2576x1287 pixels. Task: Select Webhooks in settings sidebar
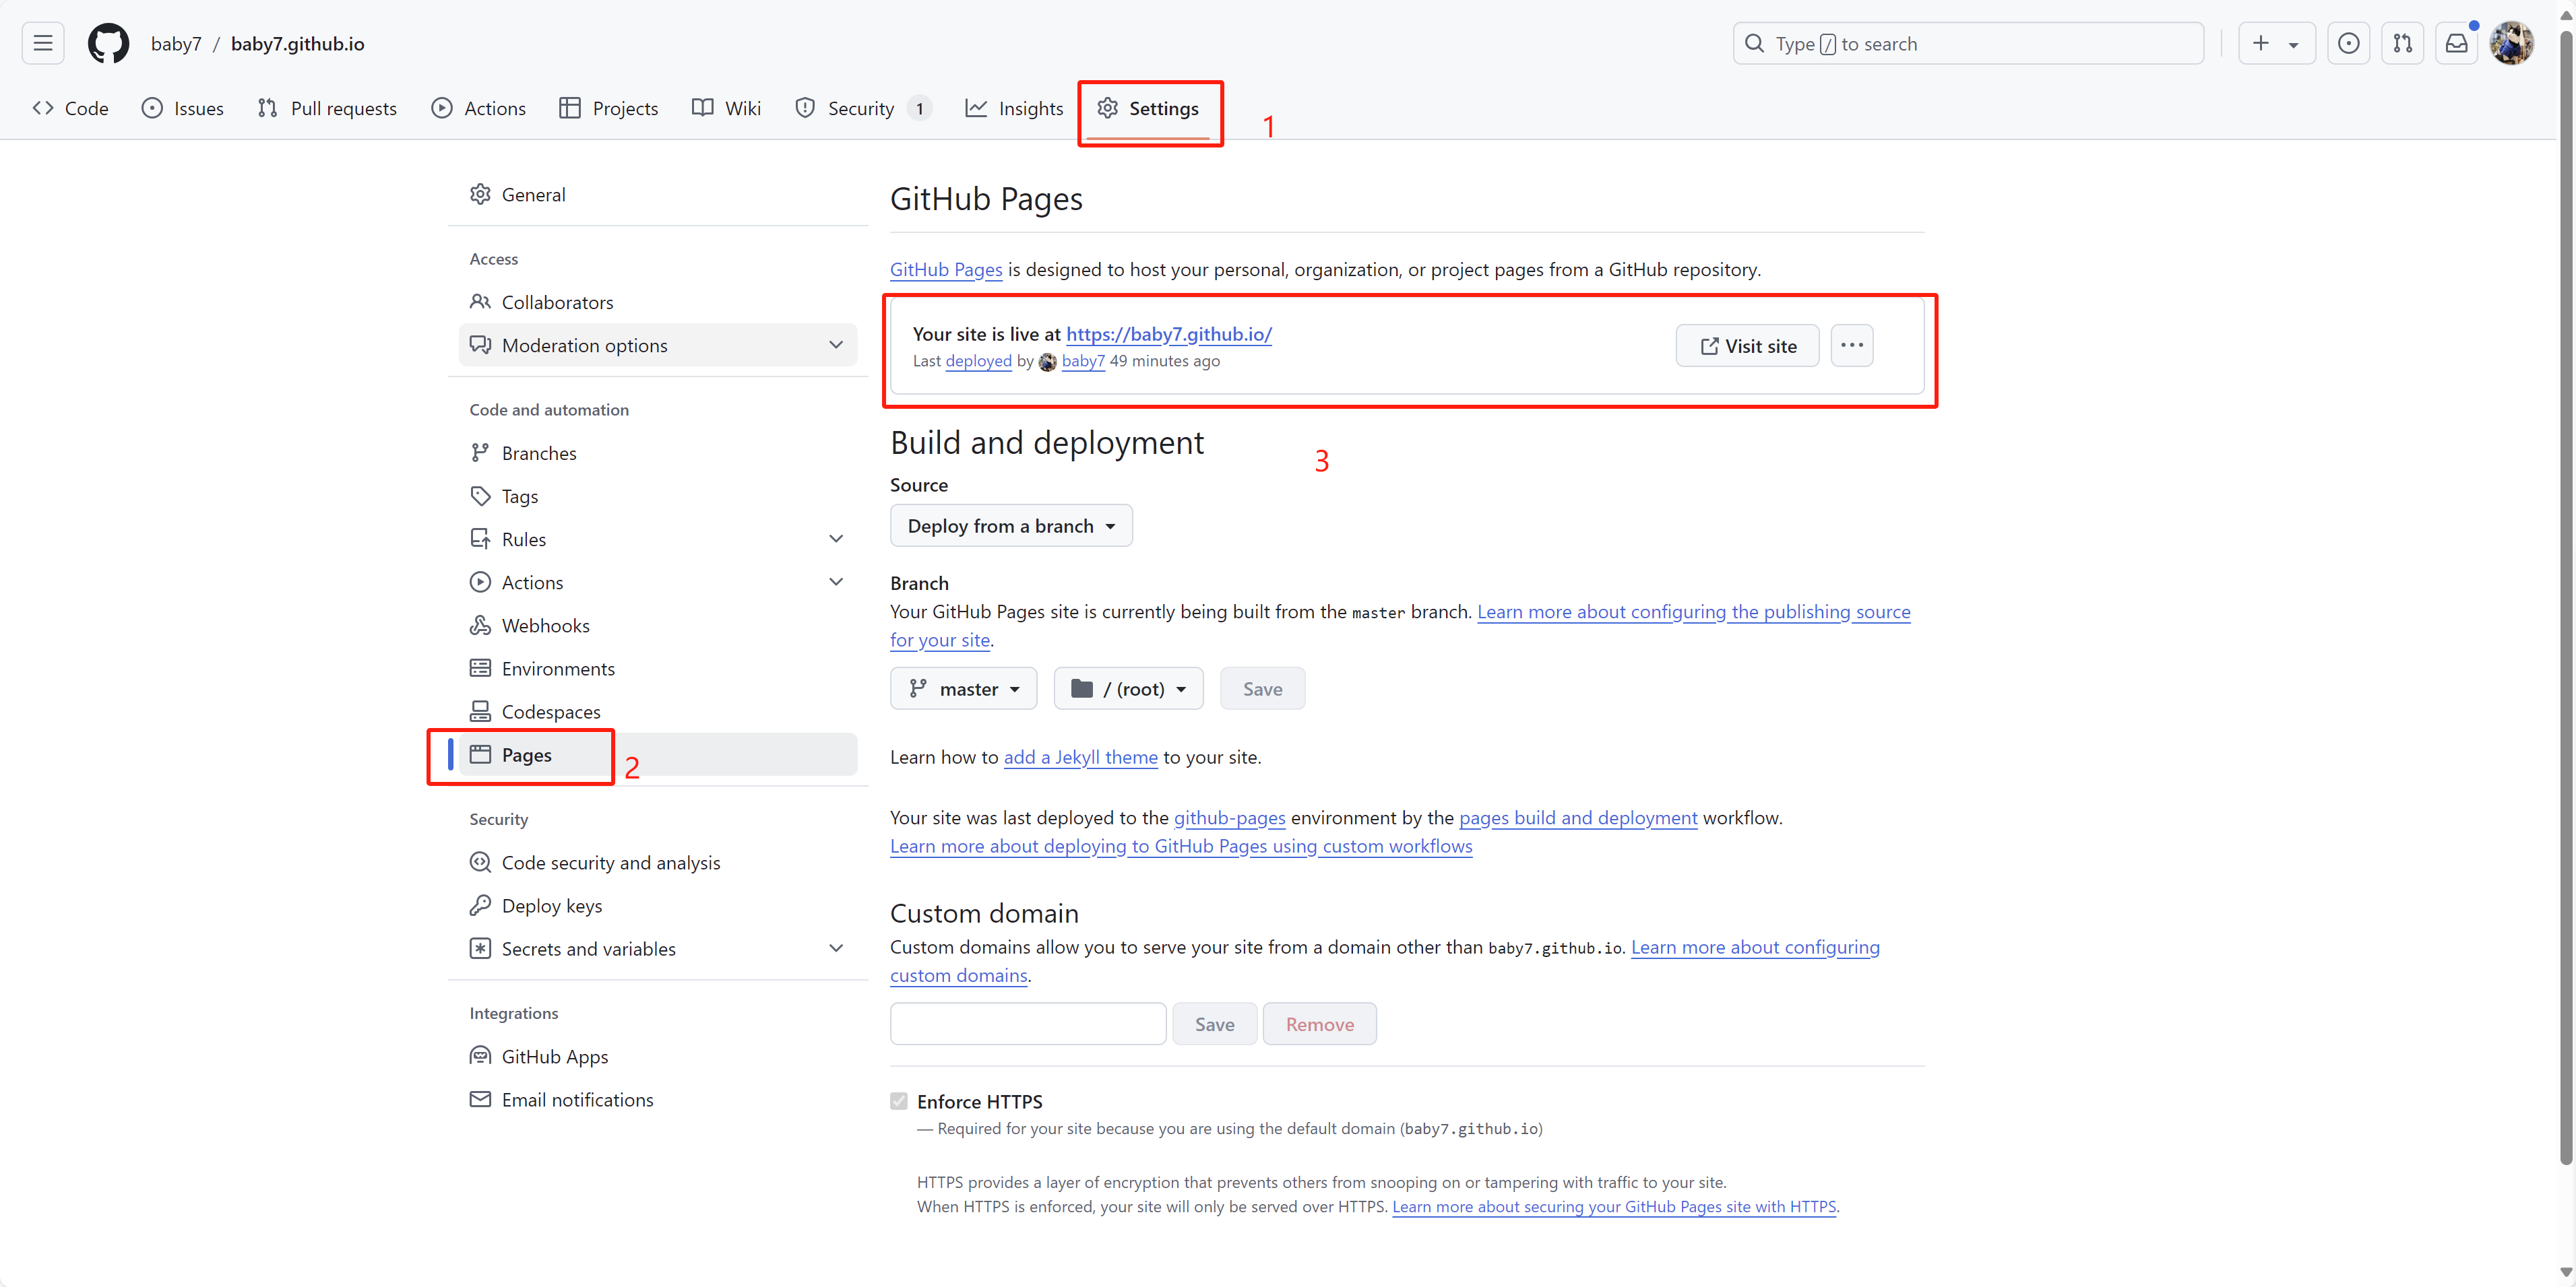pos(545,626)
